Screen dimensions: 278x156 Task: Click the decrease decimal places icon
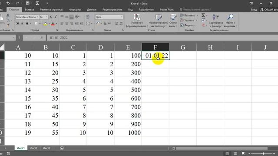[121, 23]
